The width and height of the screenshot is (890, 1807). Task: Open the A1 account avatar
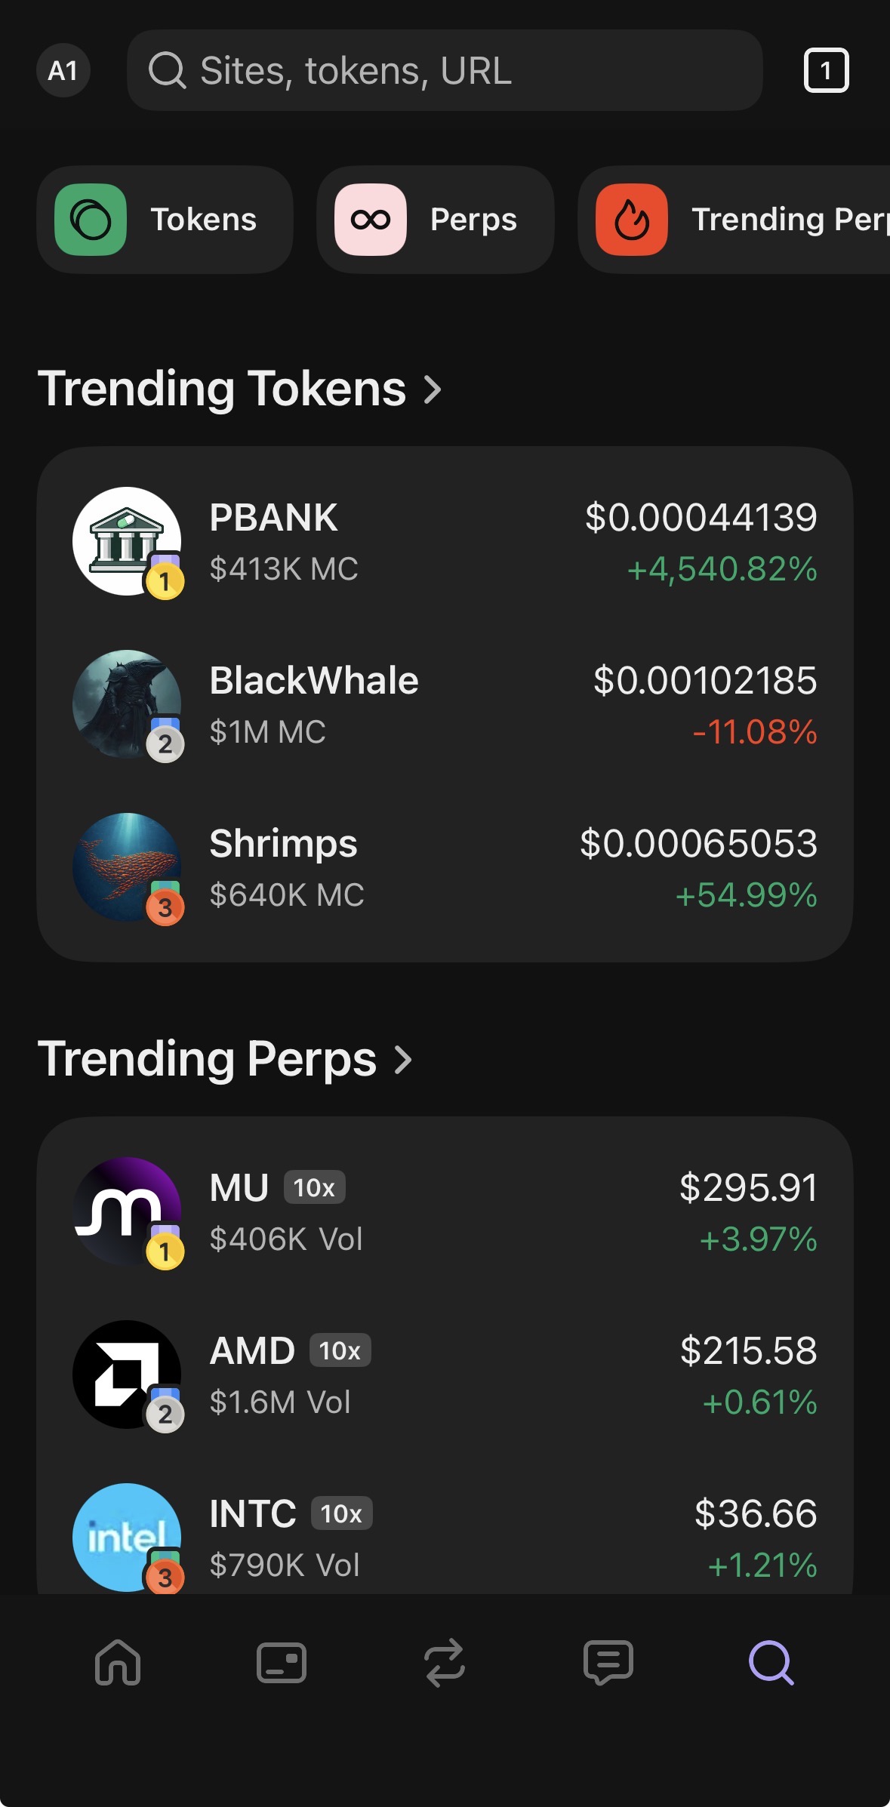point(63,71)
